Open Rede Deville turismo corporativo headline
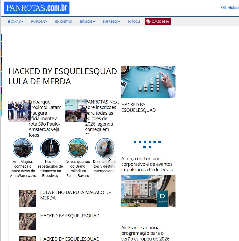 click(147, 164)
